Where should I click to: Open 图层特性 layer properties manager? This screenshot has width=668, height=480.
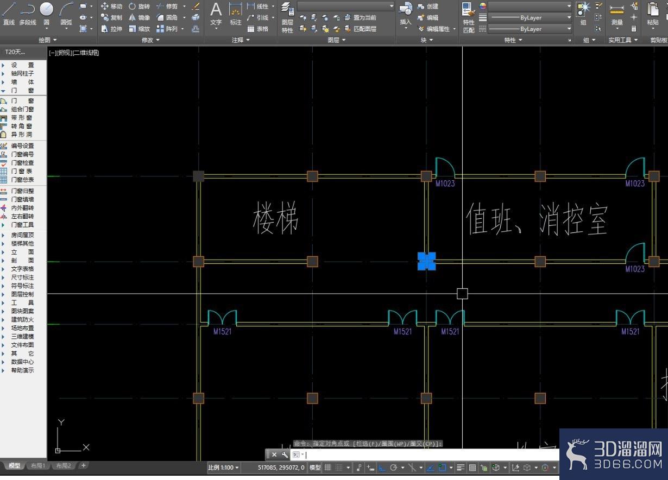(288, 17)
